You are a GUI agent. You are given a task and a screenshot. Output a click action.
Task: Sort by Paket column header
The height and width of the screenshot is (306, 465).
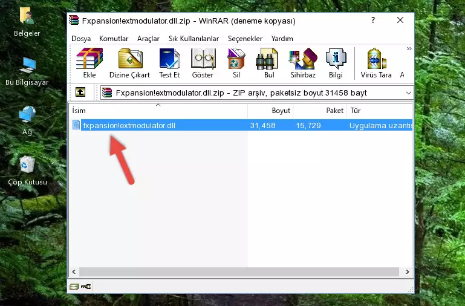tap(320, 110)
